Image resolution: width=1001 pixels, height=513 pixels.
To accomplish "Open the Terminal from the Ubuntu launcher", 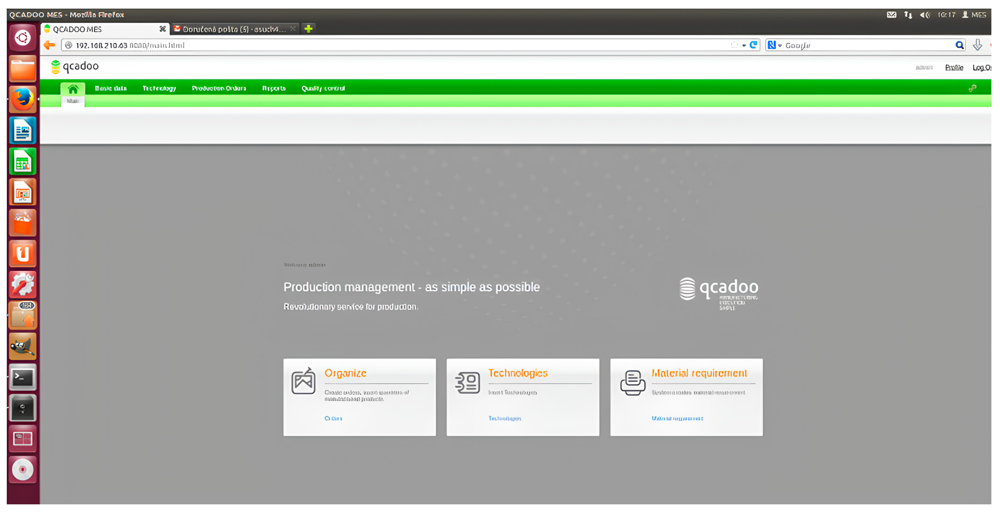I will tap(22, 377).
